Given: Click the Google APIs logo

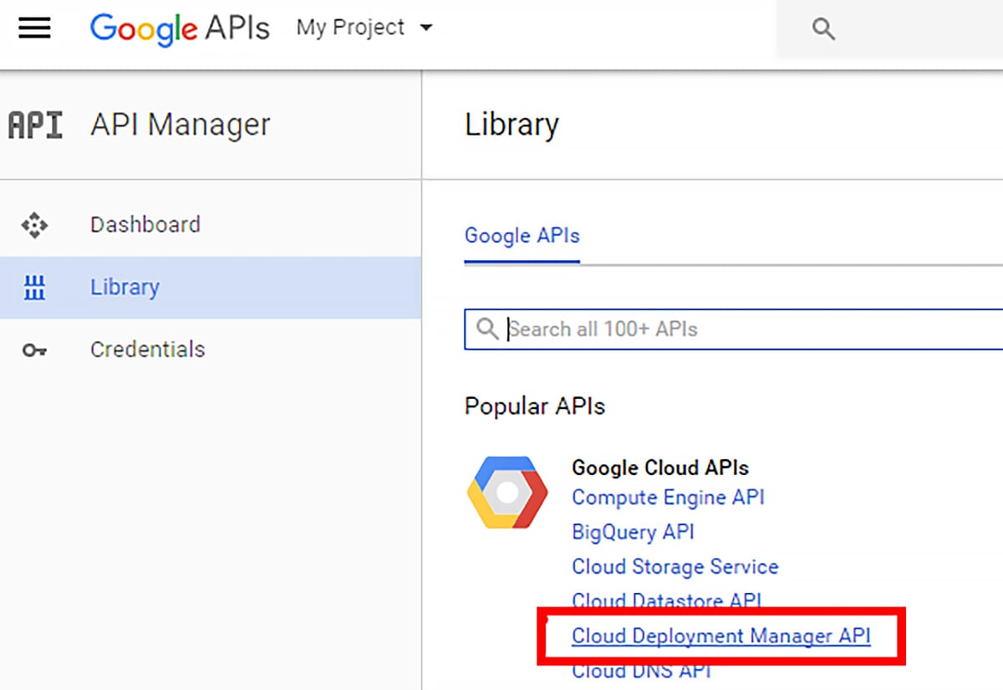Looking at the screenshot, I should pyautogui.click(x=180, y=28).
